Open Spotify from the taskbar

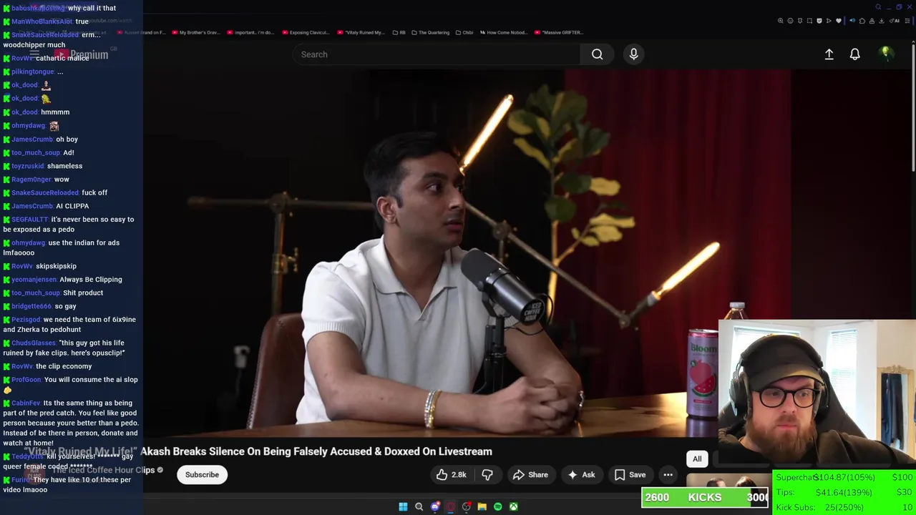[x=498, y=506]
